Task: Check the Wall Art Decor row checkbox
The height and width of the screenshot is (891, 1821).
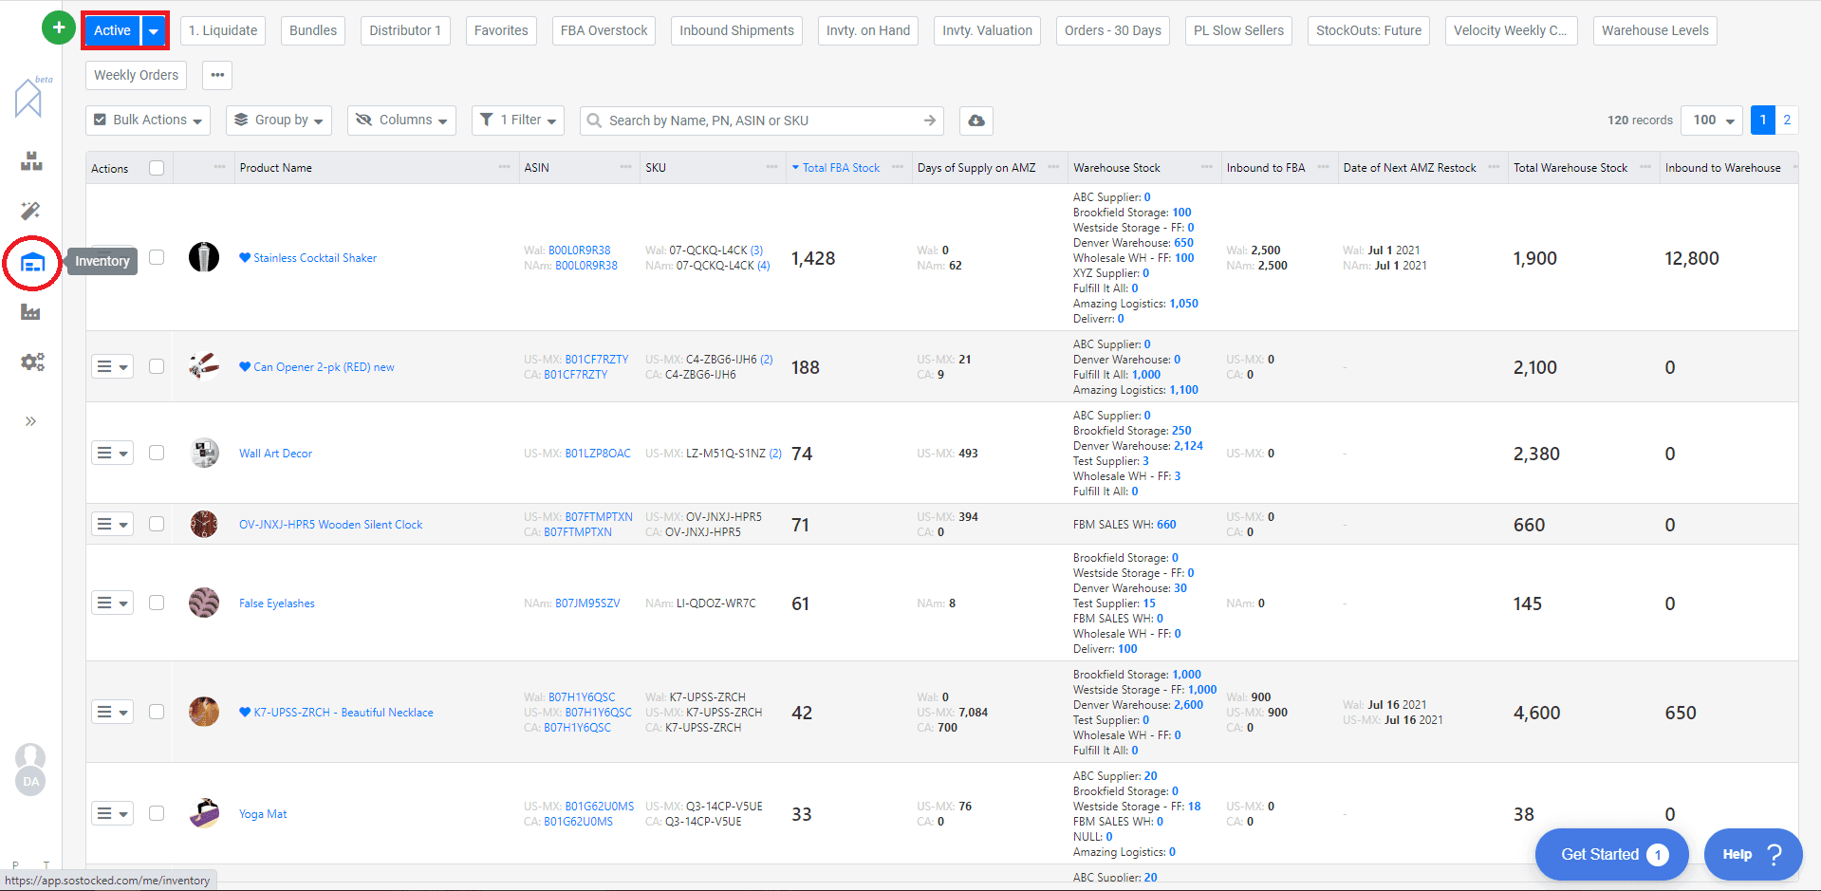Action: click(157, 453)
